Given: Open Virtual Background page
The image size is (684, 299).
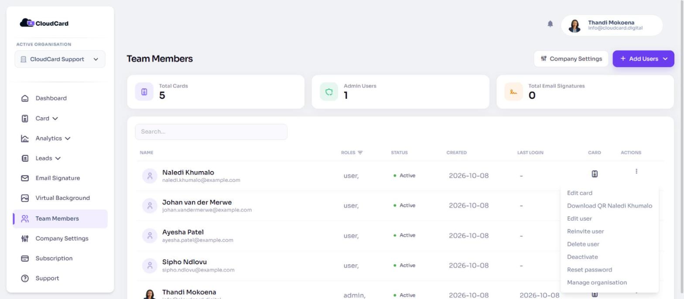Looking at the screenshot, I should coord(62,198).
